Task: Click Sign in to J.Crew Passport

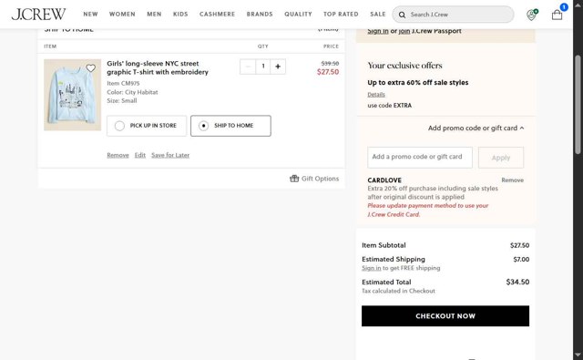Action: coord(378,31)
